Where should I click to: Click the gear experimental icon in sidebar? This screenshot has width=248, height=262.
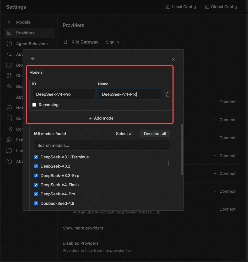point(9,140)
